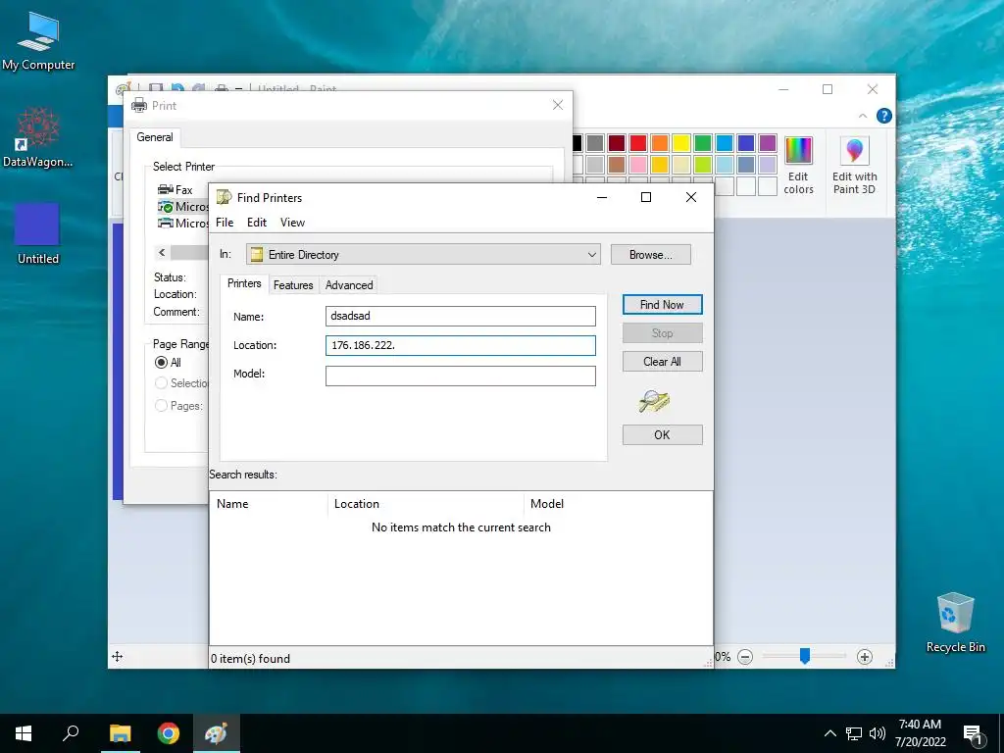
Task: Click Edit with Paint 3D icon
Action: (x=854, y=165)
